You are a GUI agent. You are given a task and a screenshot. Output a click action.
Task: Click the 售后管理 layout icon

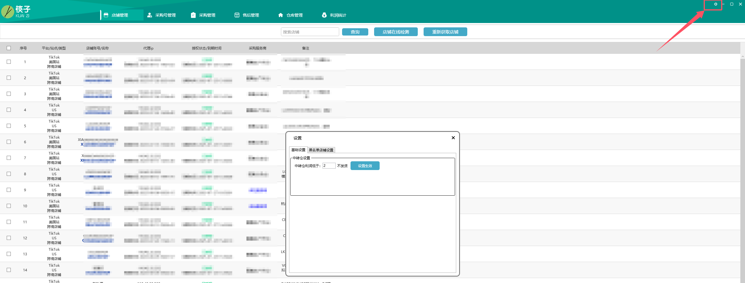tap(237, 15)
